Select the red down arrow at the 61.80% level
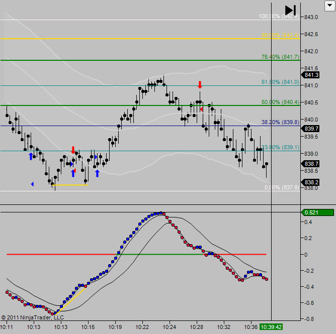336x334 pixels. point(200,85)
